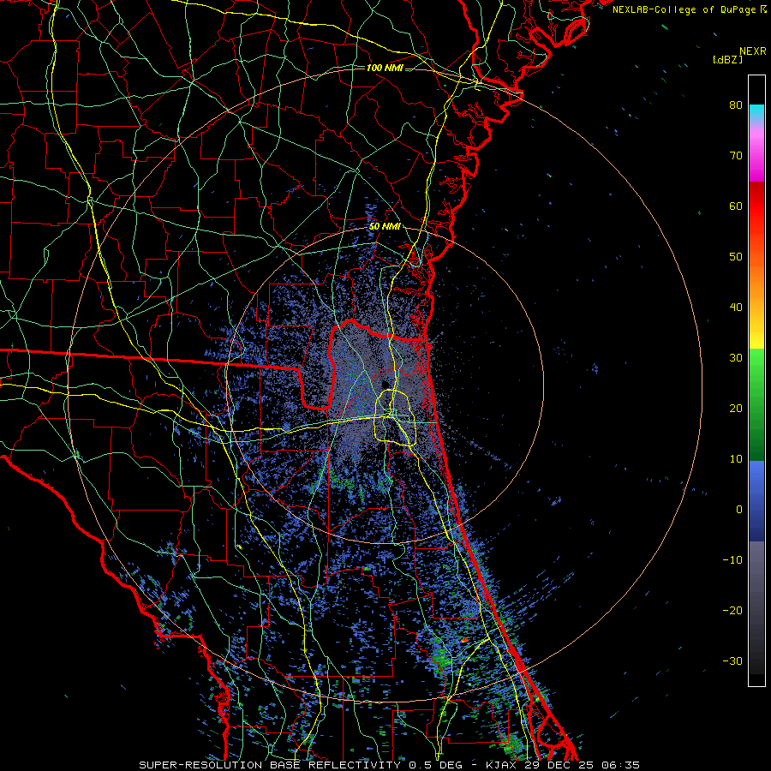Click the small red-orange echo in the south
Image resolution: width=771 pixels, height=771 pixels.
coord(463,640)
